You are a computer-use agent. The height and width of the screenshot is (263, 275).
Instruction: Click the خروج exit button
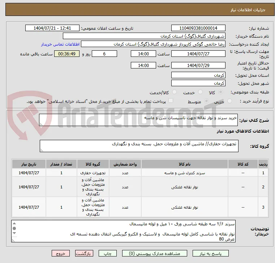[61, 253]
